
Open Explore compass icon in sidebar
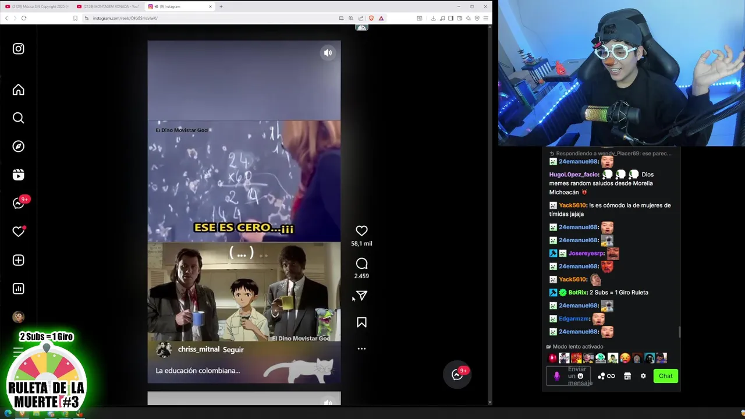pyautogui.click(x=19, y=147)
